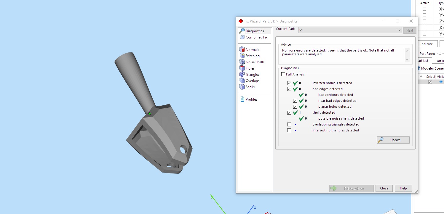Check the Active box in the Z row
Viewport: 444px width, 214px height.
coord(424,21)
